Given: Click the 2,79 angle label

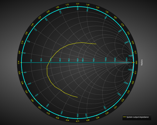Looking at the screenshot, I should click(x=22, y=42).
